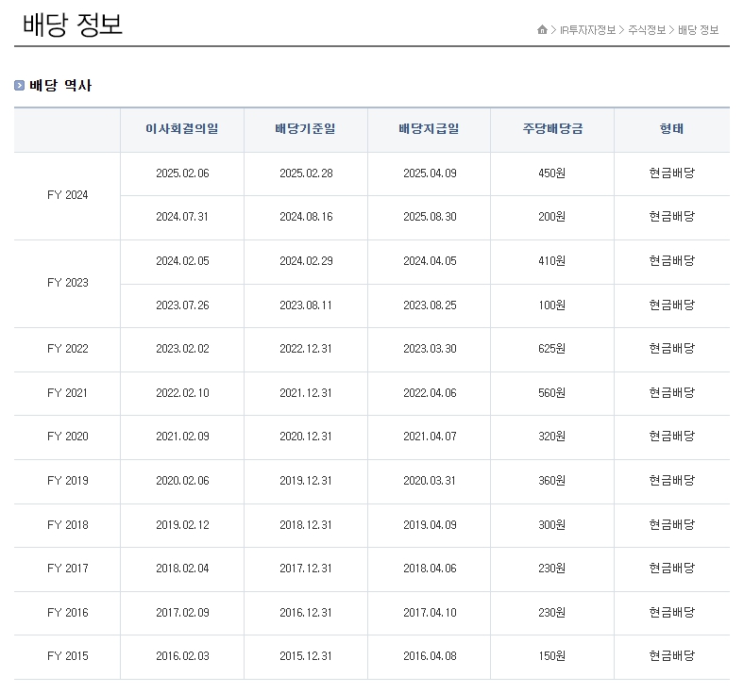Click payment date 2020.03.31
Viewport: 744px width, 693px height.
pos(430,481)
